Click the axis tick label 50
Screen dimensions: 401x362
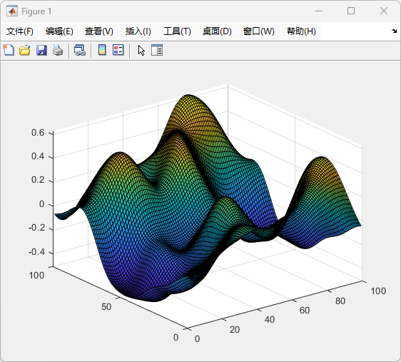(x=106, y=306)
